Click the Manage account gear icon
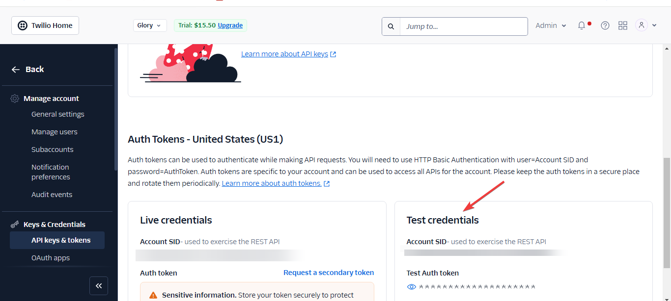The image size is (671, 301). pos(15,99)
